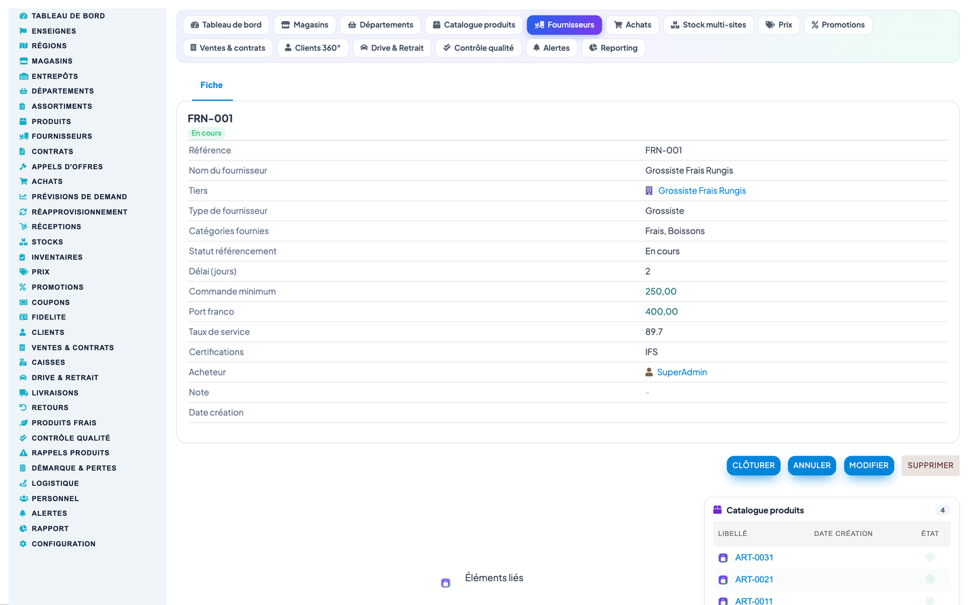Click the Prix tags icon in sidebar
This screenshot has height=605, width=978.
coord(24,272)
